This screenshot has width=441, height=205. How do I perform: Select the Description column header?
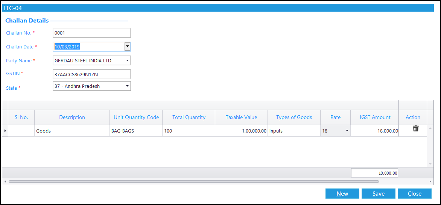click(x=72, y=118)
